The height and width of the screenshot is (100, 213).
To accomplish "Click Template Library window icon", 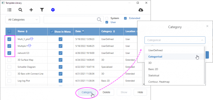I will 3,3.
